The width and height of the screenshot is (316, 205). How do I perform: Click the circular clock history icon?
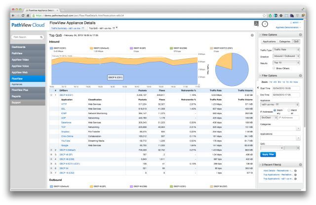pos(265,24)
